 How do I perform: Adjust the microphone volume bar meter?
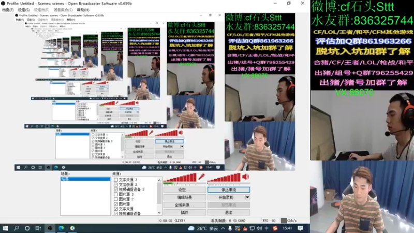[x=181, y=178]
